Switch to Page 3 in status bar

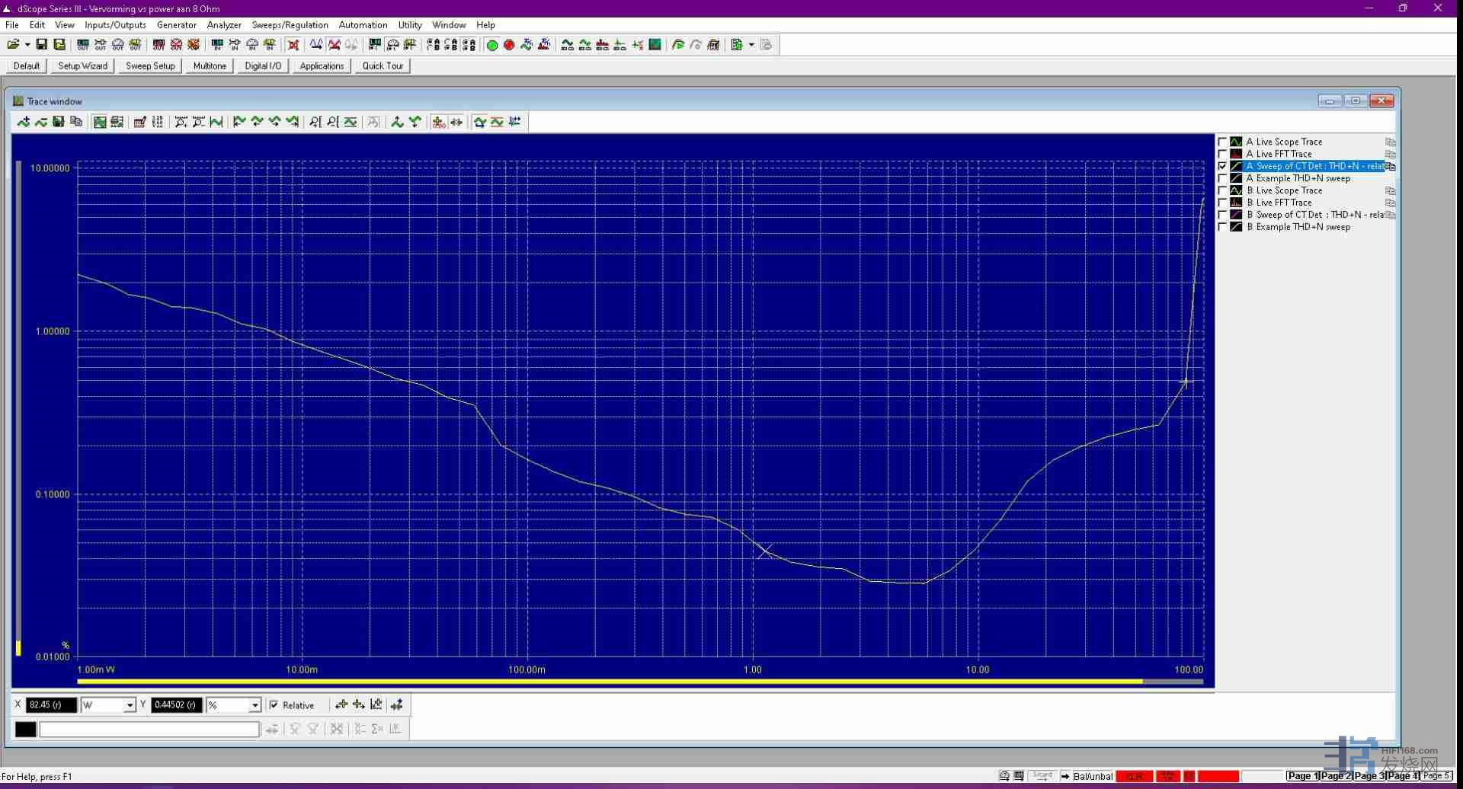1369,776
